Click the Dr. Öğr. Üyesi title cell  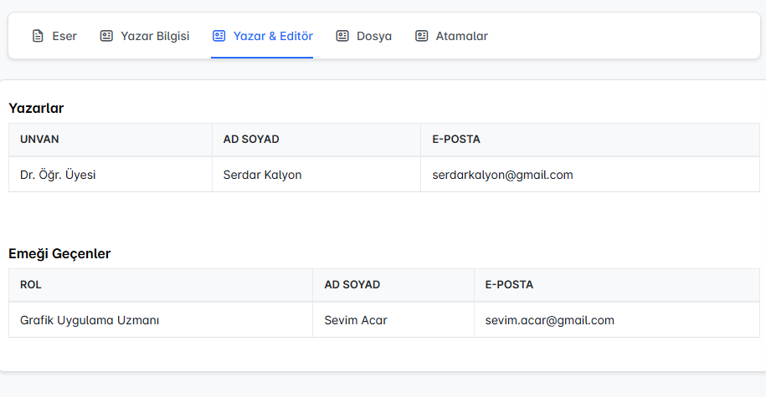point(58,175)
